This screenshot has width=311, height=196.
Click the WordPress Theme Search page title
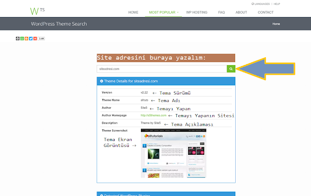point(59,24)
